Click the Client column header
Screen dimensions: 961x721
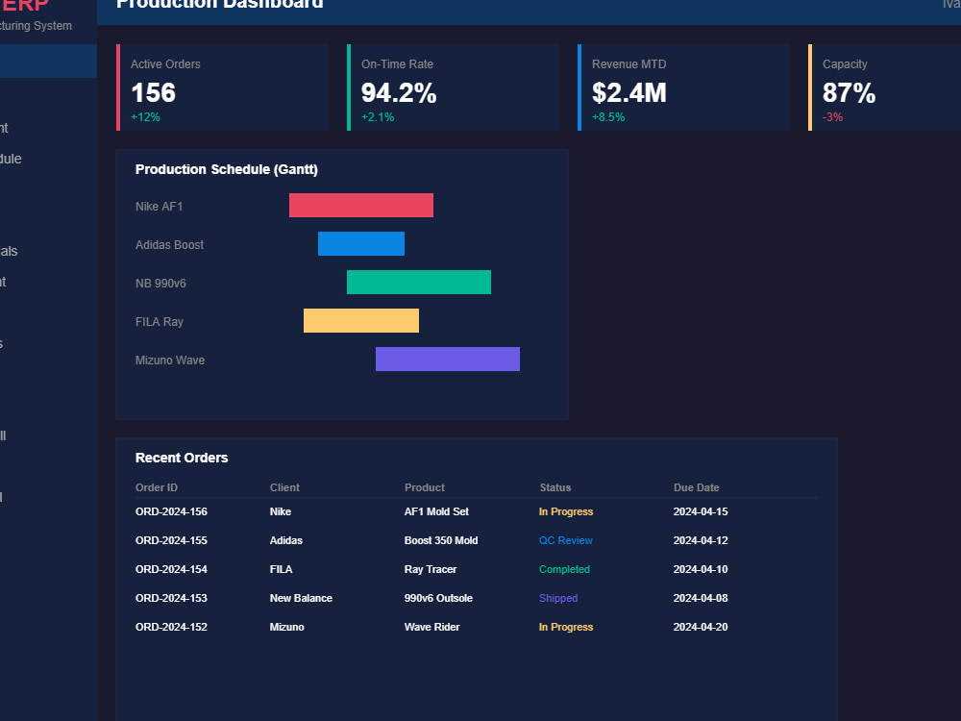tap(284, 487)
